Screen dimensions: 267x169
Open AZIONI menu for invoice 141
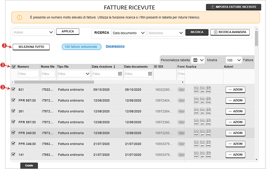click(x=236, y=155)
